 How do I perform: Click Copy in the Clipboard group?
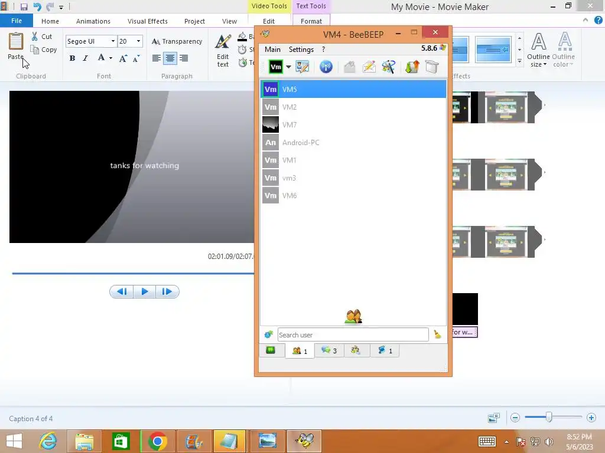click(44, 50)
